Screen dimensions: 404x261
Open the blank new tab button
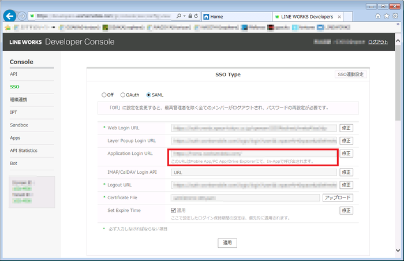(x=348, y=17)
